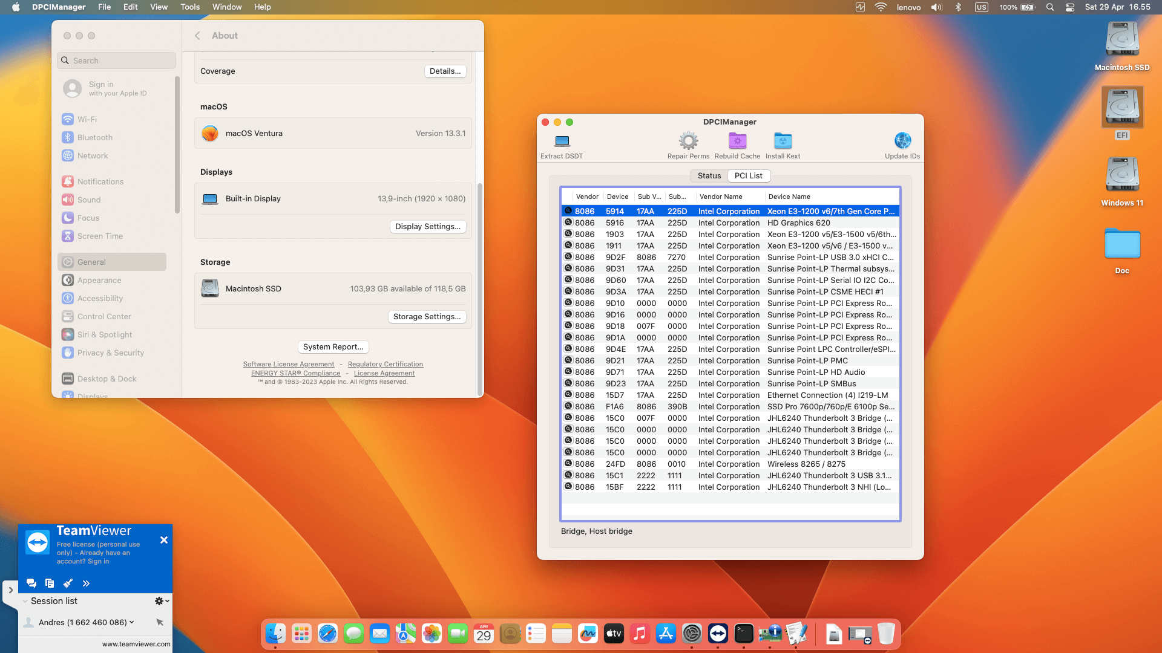This screenshot has height=653, width=1162.
Task: Select the Doc folder on desktop
Action: click(x=1122, y=250)
